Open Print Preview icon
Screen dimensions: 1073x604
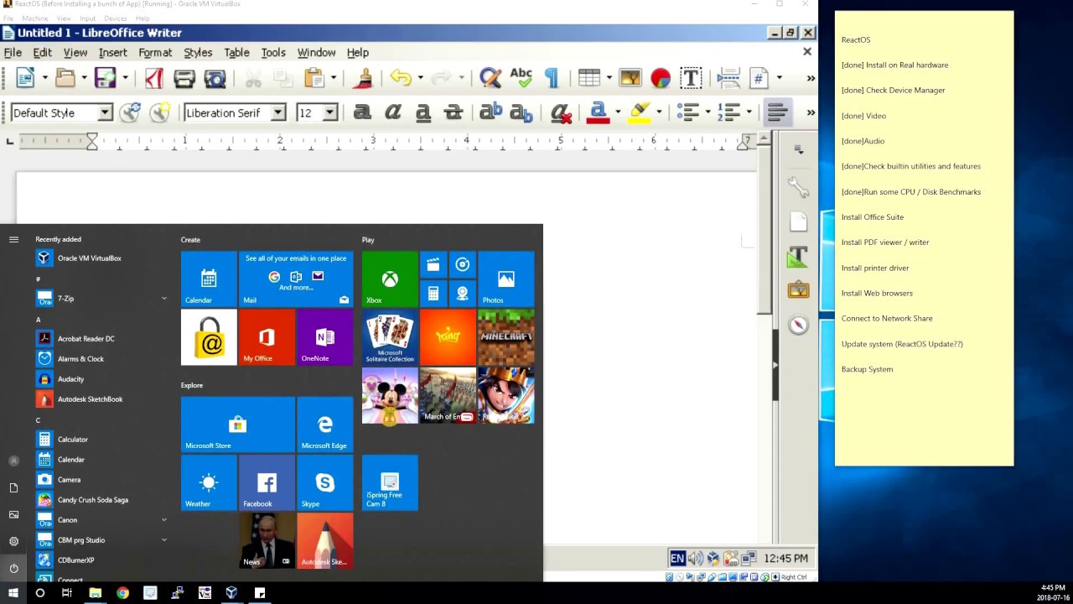point(215,78)
